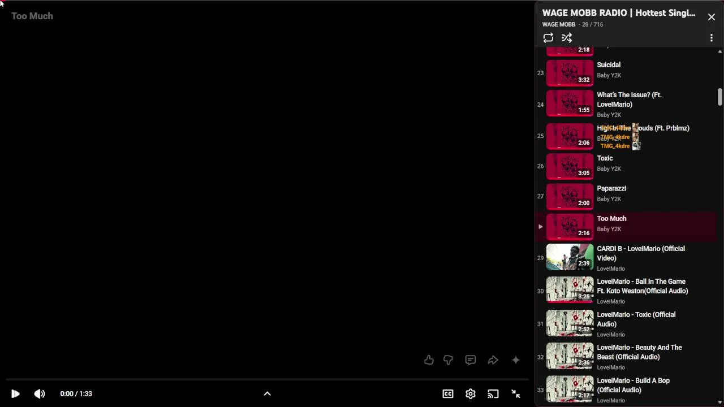Click the Baby Y2K Toxic 3:05 thumbnail
The image size is (724, 407).
[x=570, y=166]
